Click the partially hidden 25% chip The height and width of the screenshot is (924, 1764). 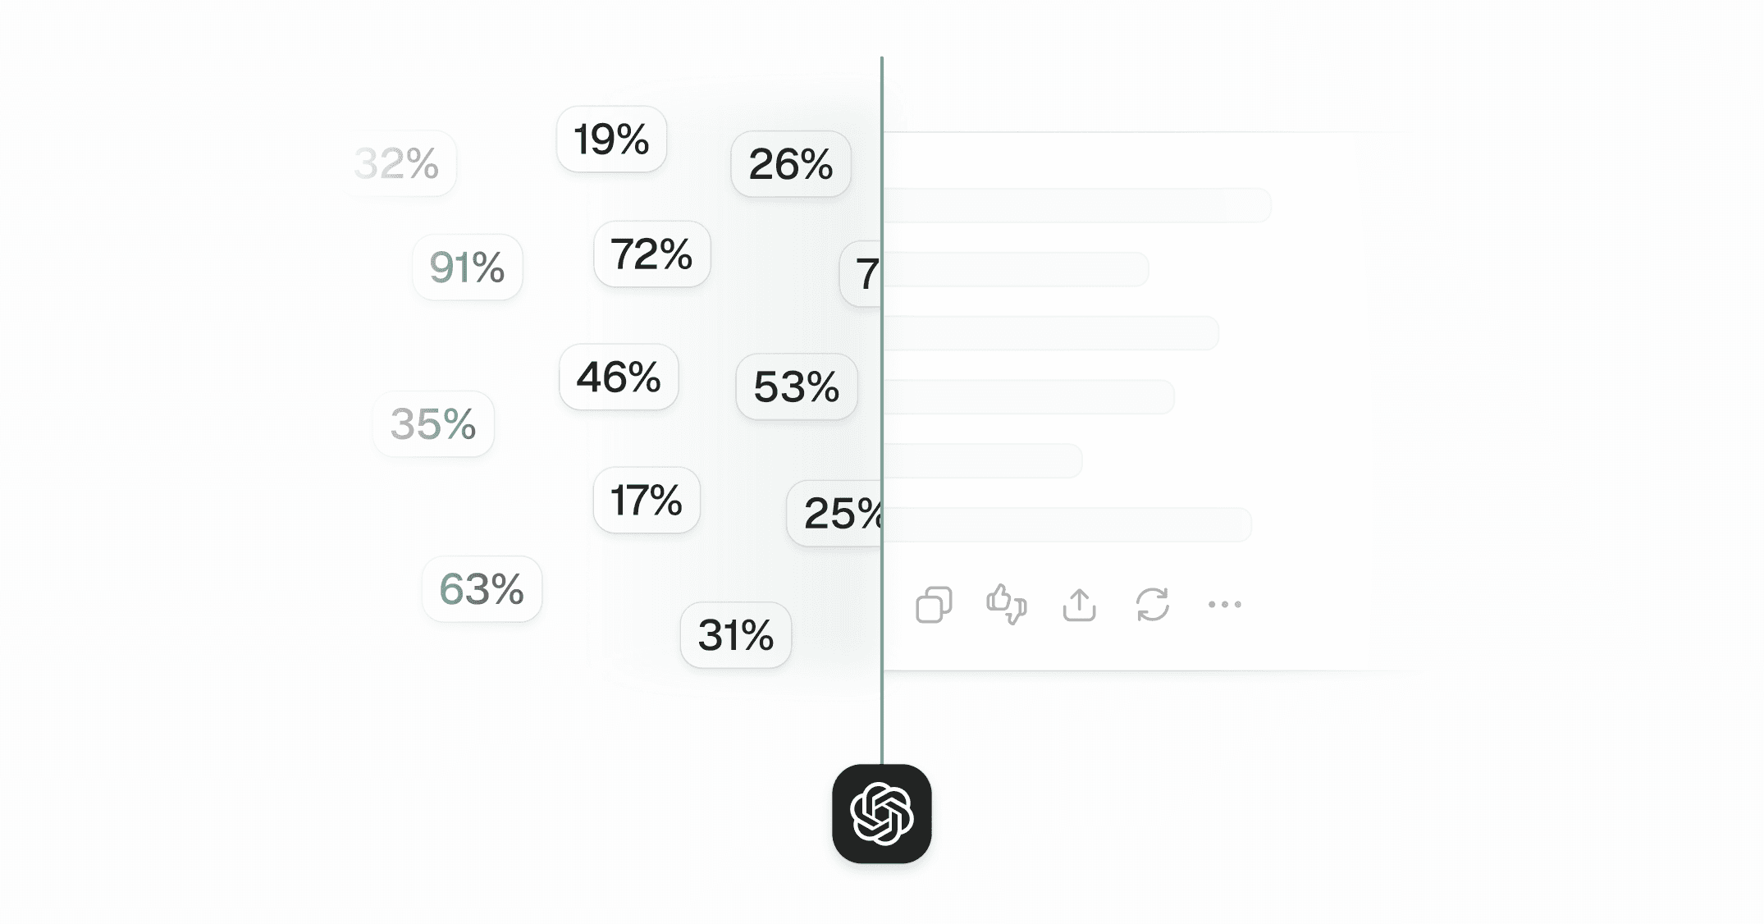(834, 513)
